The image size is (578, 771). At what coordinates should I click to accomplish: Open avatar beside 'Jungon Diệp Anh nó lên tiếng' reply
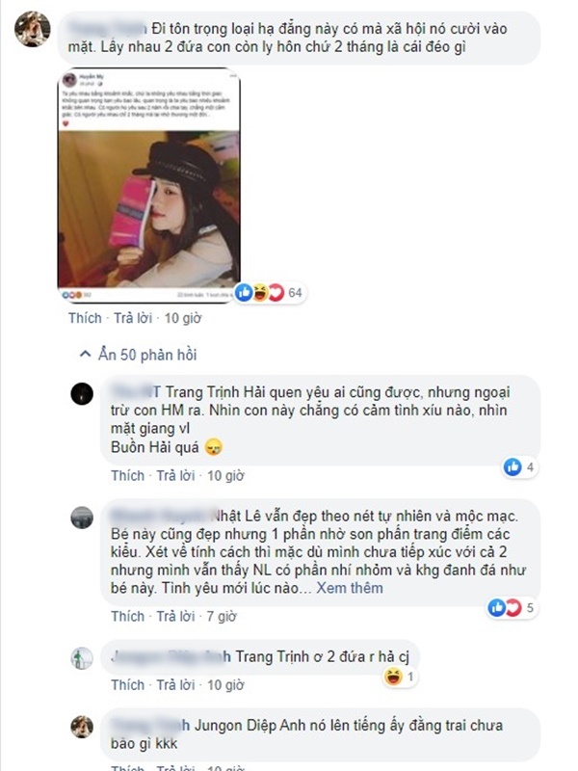click(82, 727)
